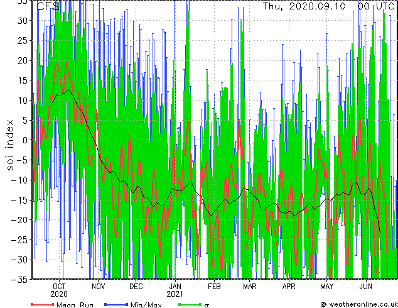
Task: Click the 'MAY' x-axis label
Action: tap(326, 287)
